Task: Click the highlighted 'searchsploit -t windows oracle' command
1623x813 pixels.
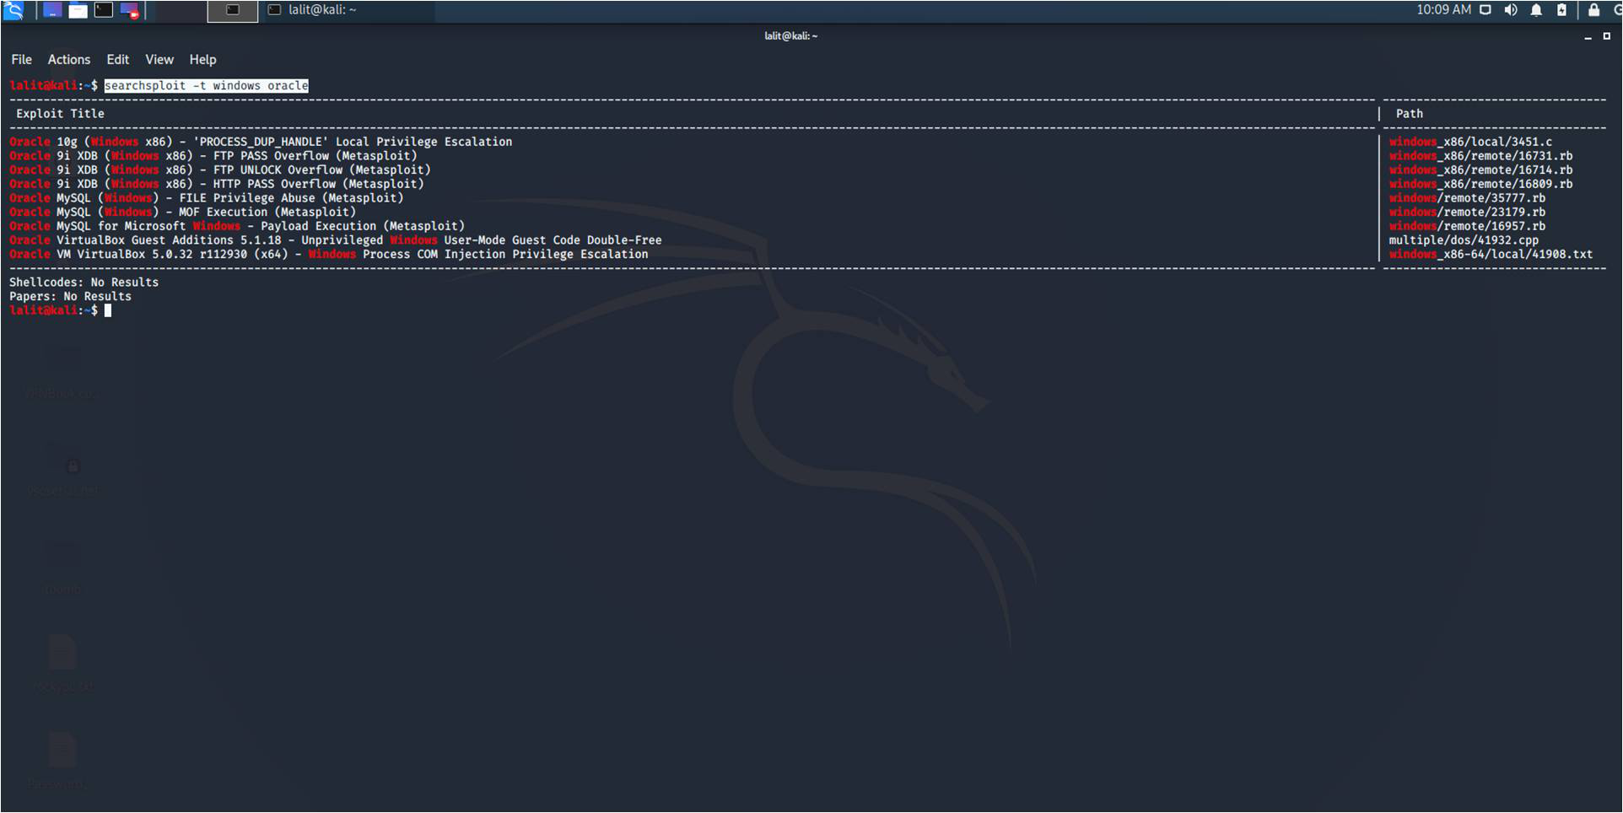Action: pos(207,86)
